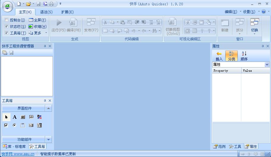Viewport: 271px width, 157px height.
Task: Select the checkbox control in toolbox
Action: pyautogui.click(x=6, y=125)
